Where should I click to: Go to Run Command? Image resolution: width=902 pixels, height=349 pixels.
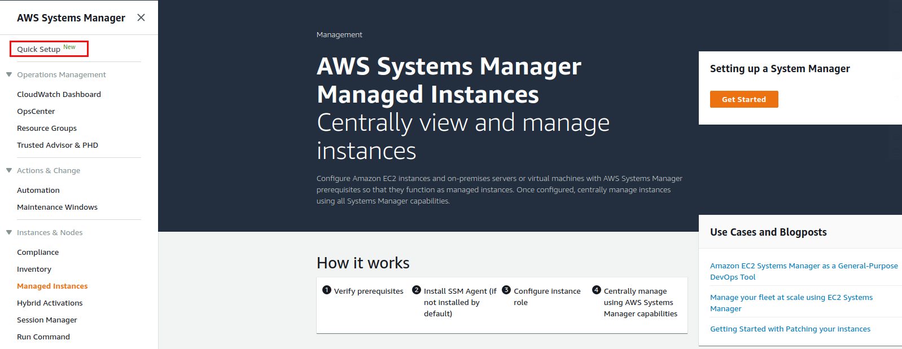pyautogui.click(x=43, y=337)
